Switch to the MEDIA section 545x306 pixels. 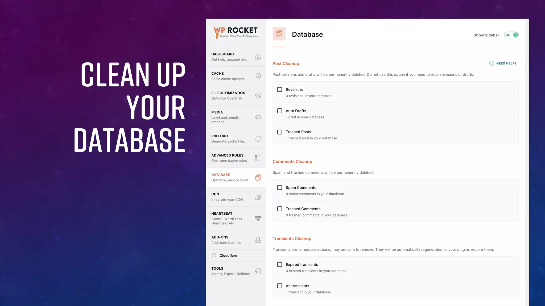click(236, 117)
